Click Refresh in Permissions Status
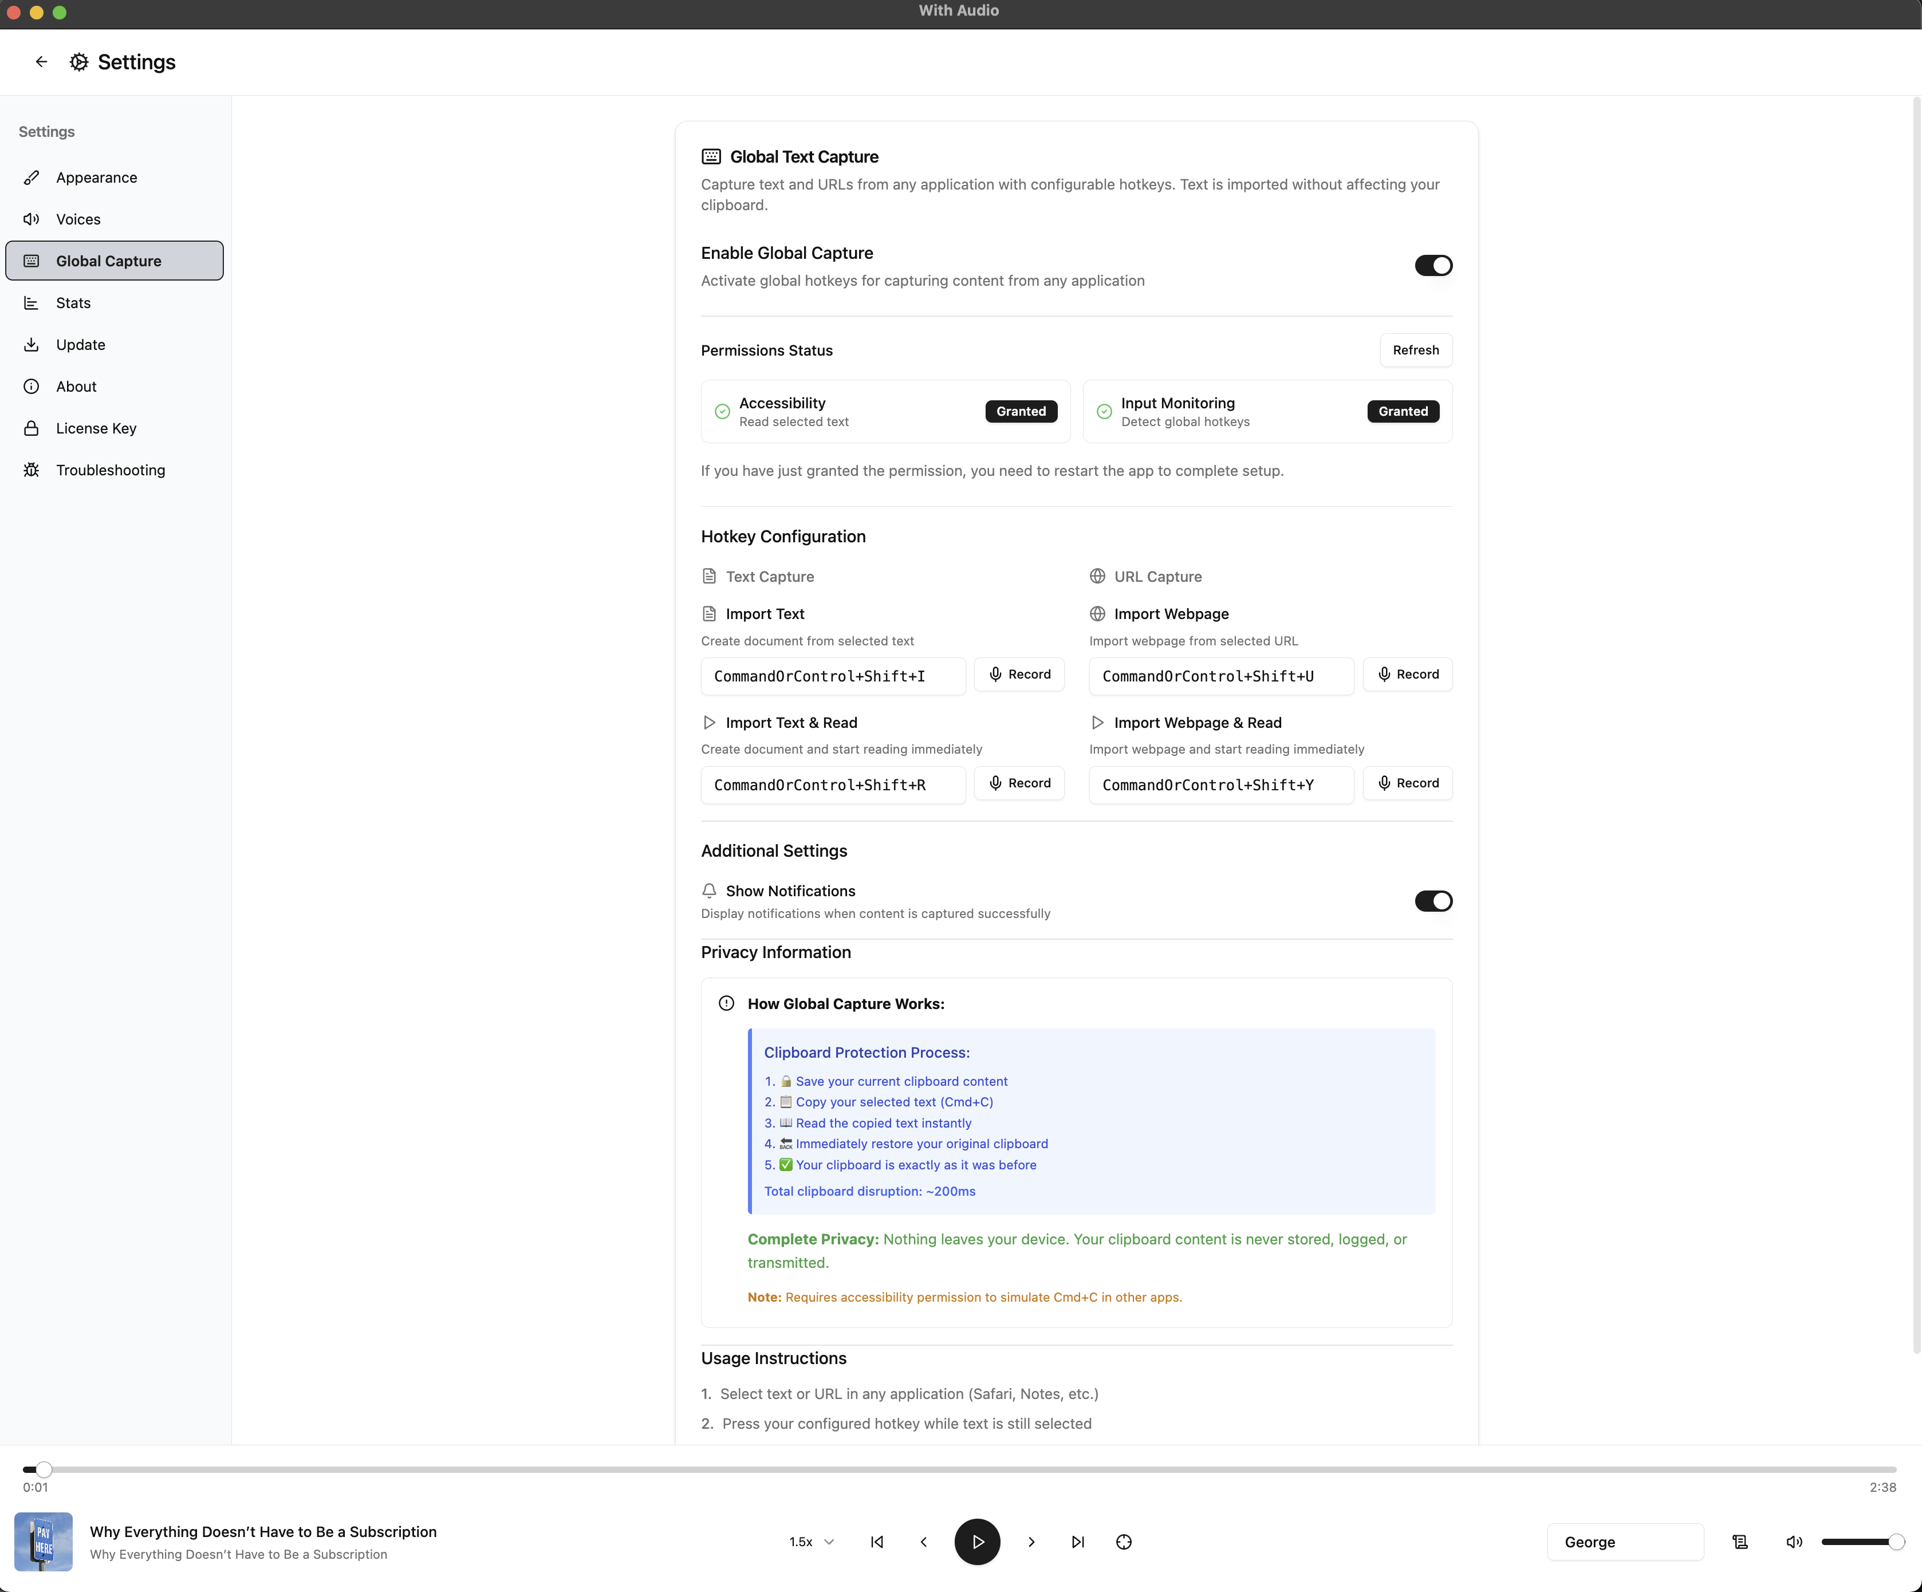This screenshot has width=1922, height=1592. [x=1415, y=349]
